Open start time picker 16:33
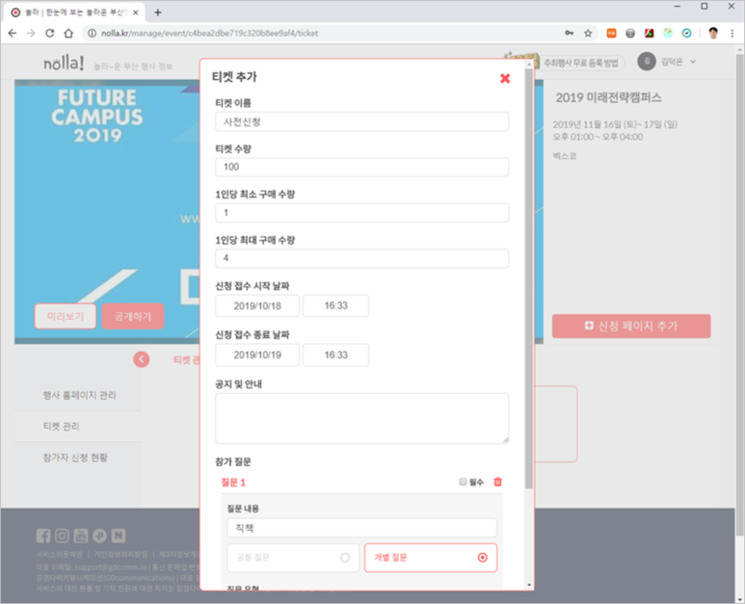The image size is (745, 604). [x=336, y=305]
